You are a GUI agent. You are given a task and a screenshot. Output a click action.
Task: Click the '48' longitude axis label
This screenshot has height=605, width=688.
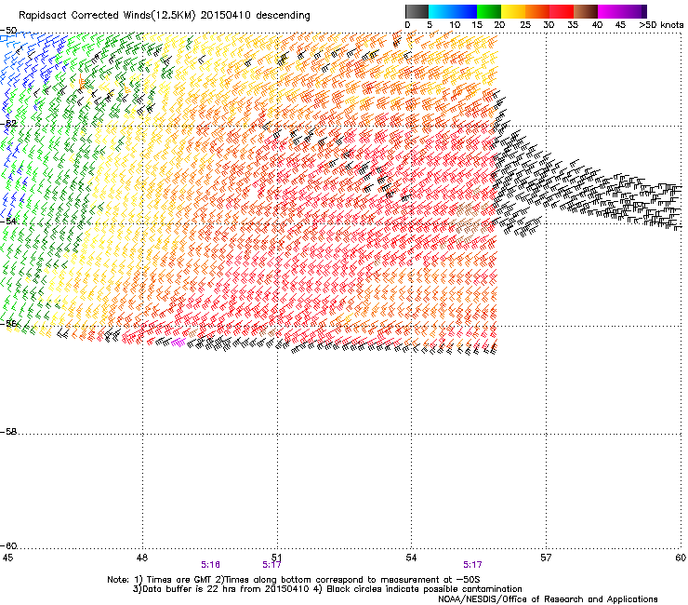click(142, 558)
